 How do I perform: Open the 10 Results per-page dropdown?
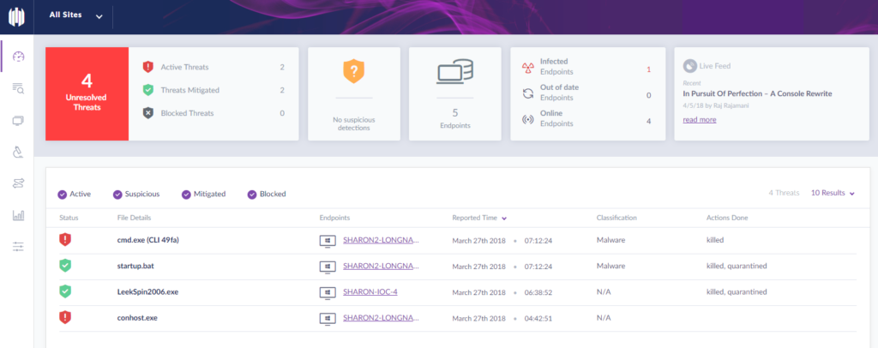[833, 194]
